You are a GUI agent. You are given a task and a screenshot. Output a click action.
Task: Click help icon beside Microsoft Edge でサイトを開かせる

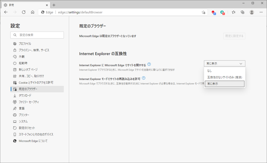click(149, 64)
